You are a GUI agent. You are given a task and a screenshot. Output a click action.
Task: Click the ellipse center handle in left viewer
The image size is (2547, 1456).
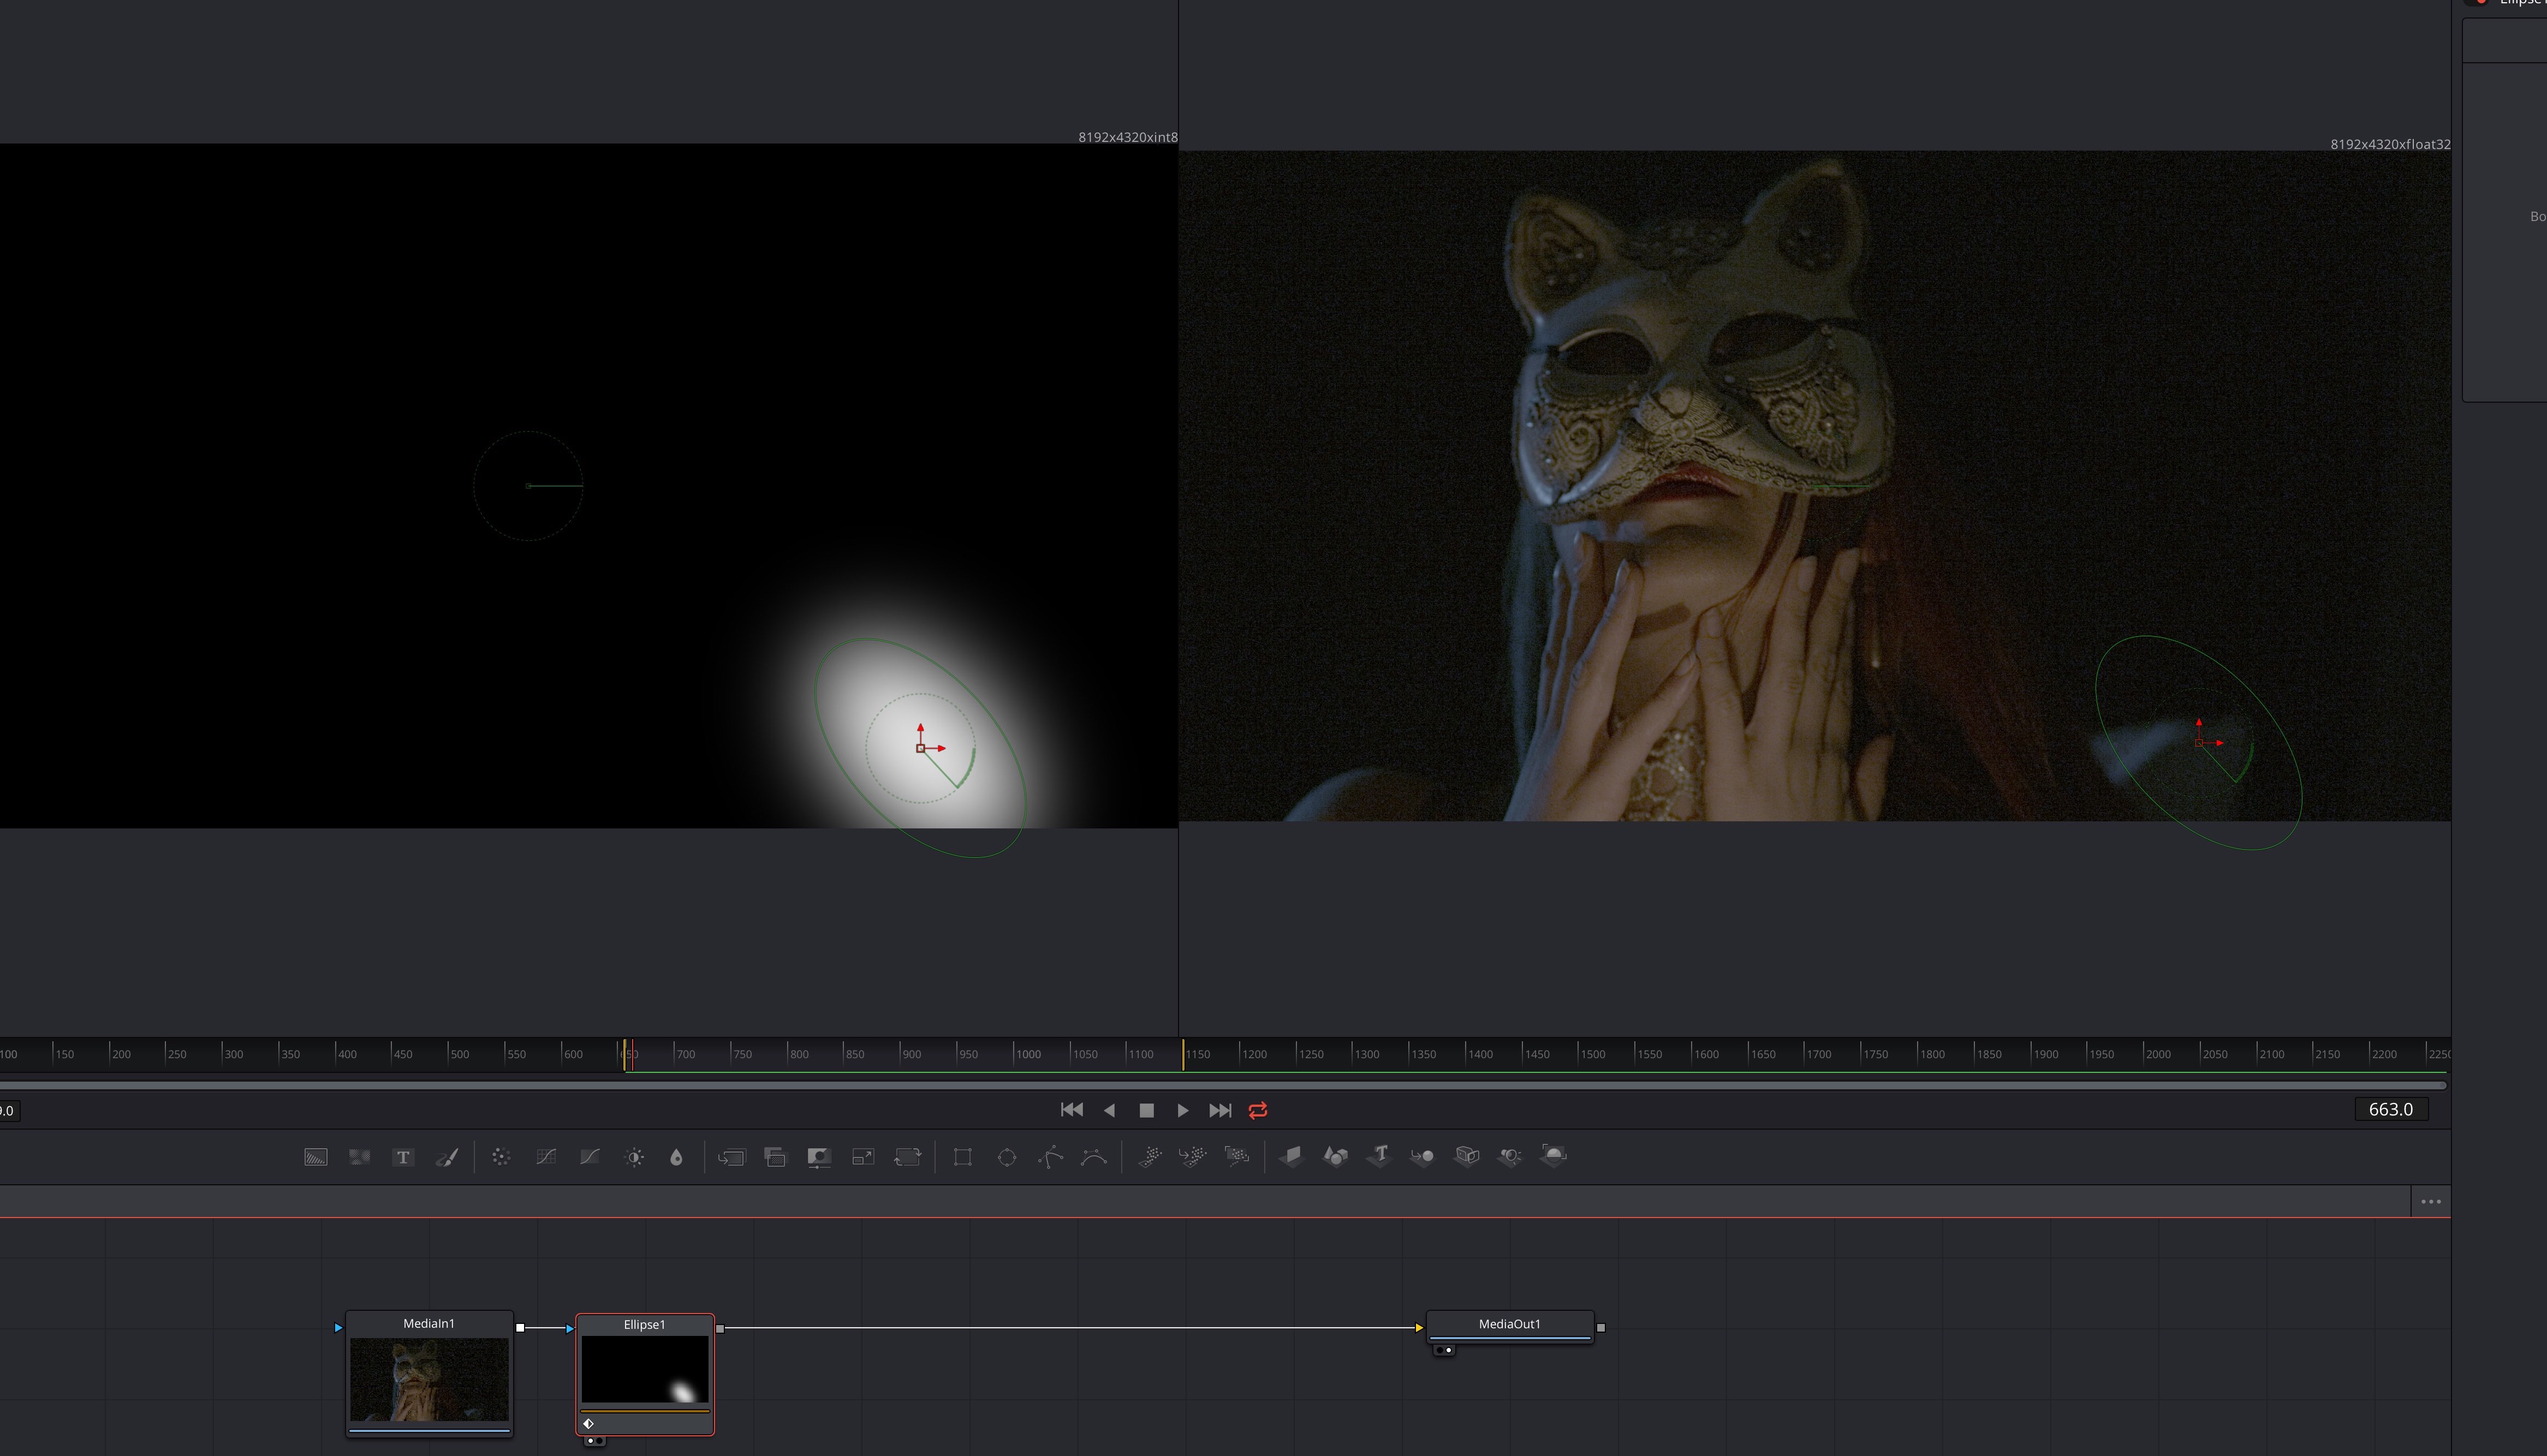pyautogui.click(x=921, y=748)
